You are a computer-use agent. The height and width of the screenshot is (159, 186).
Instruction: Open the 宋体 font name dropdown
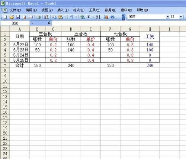click(168, 17)
